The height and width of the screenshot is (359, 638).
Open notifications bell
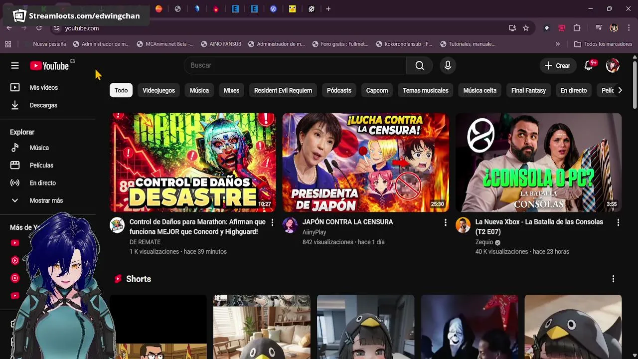coord(589,66)
